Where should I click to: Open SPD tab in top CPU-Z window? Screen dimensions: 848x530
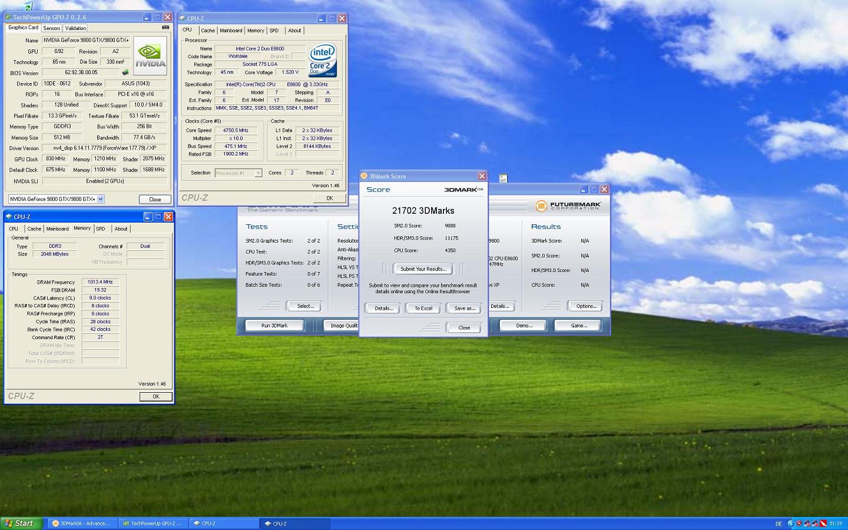pos(274,31)
